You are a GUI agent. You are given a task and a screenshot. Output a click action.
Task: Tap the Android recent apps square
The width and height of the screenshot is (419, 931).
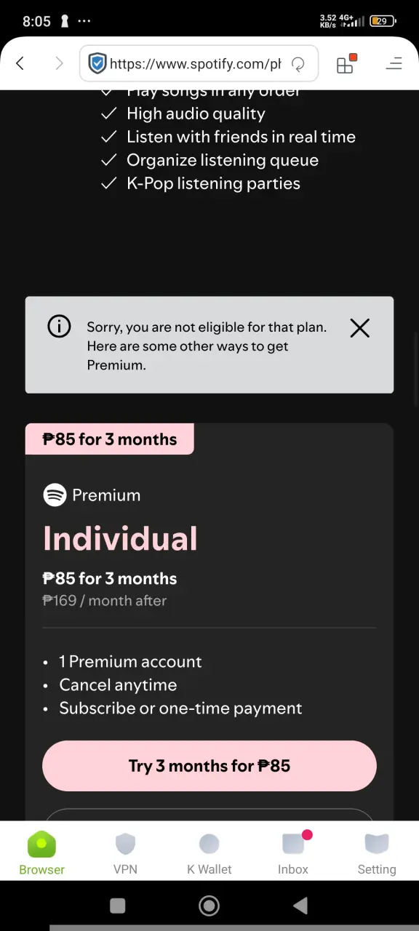[x=117, y=906]
